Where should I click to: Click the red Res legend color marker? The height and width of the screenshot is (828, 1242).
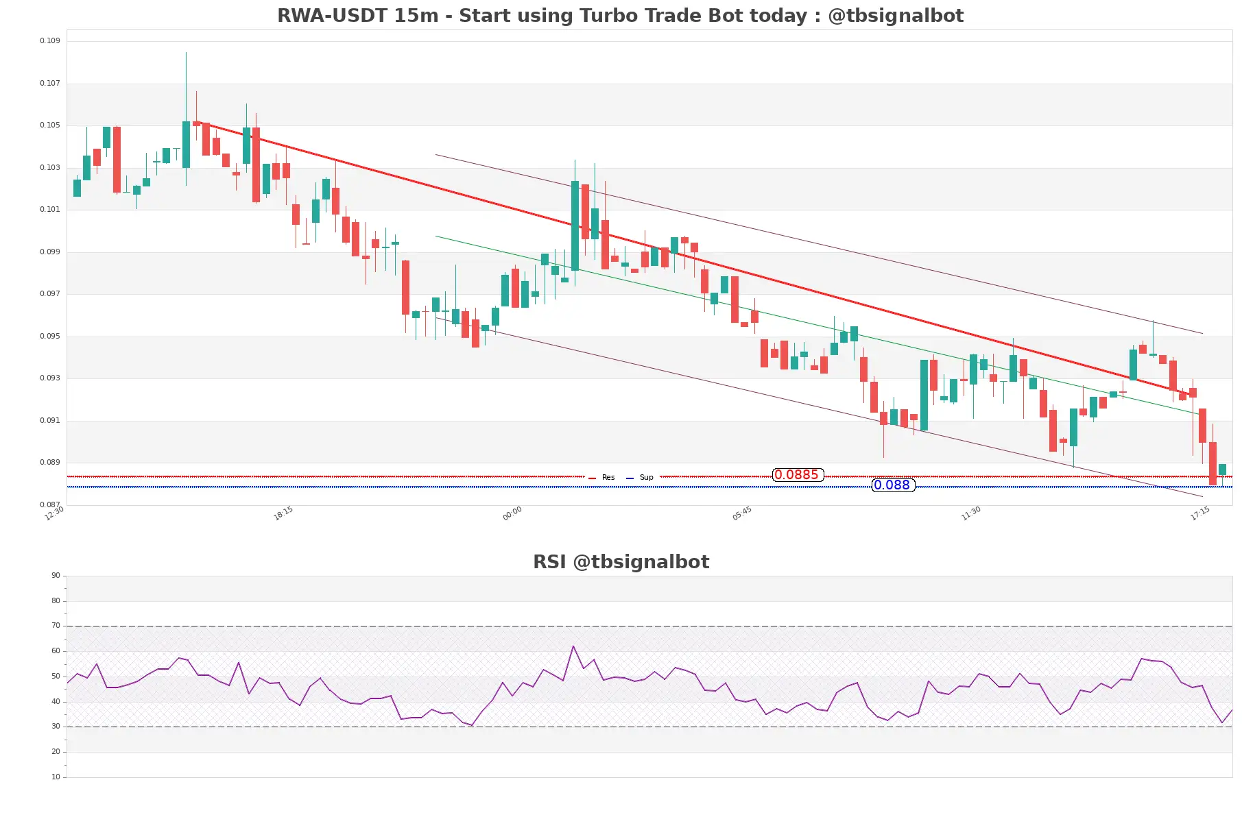click(592, 478)
